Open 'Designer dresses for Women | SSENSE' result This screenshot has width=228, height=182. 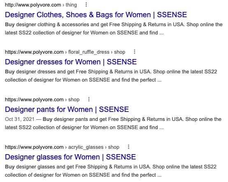pos(71,62)
